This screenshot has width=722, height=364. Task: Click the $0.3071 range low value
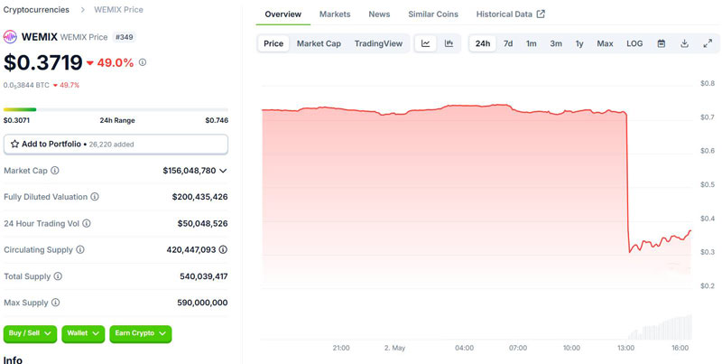tap(16, 120)
